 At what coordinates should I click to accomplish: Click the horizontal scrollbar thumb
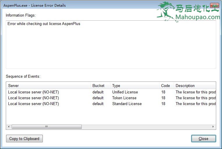(x=47, y=127)
